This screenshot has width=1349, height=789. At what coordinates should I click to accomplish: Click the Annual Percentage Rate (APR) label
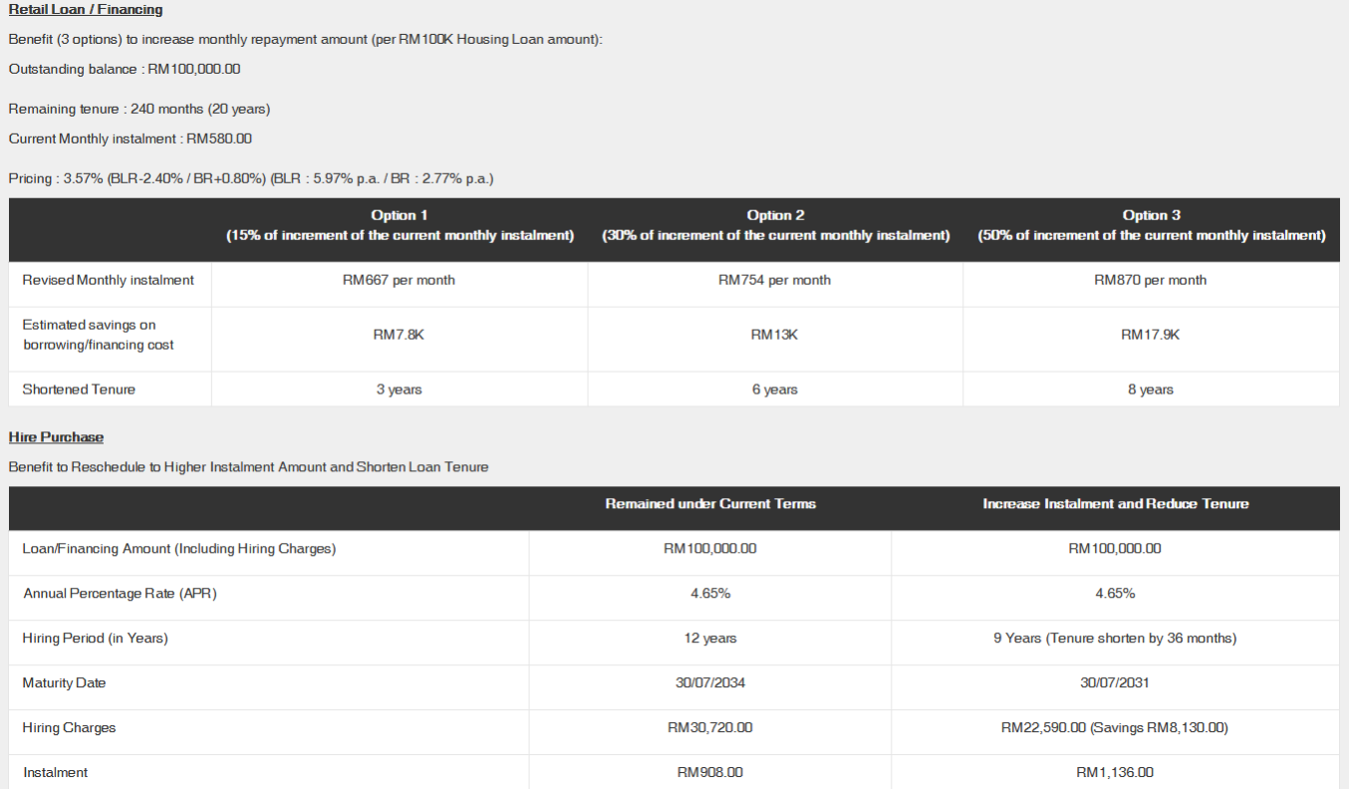(x=120, y=594)
